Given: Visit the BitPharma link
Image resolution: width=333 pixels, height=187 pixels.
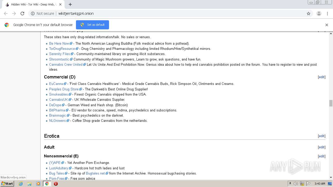Looking at the screenshot, I should click(x=57, y=110).
